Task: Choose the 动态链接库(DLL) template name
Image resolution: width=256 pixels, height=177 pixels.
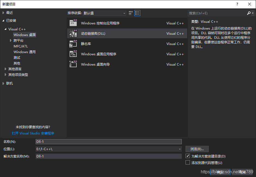Action: click(93, 34)
